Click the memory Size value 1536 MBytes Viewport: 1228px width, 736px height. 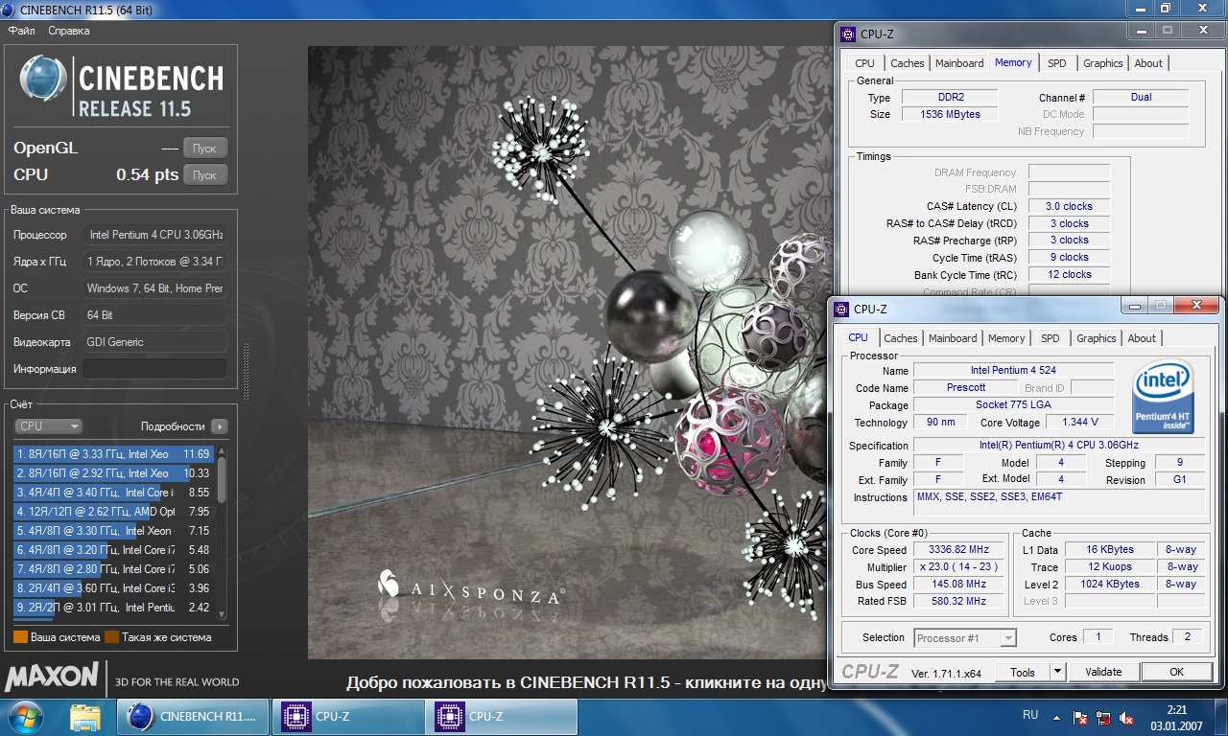951,114
